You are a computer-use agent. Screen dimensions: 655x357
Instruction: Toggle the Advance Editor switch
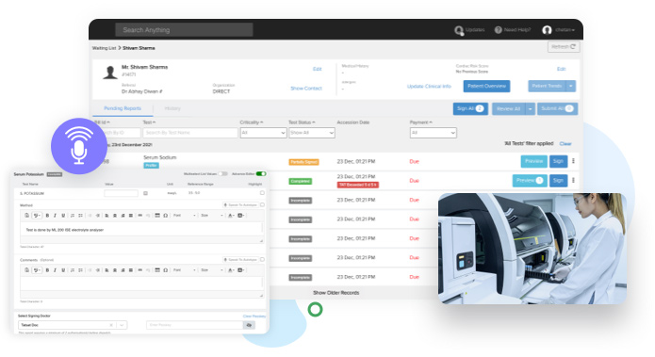tap(261, 173)
